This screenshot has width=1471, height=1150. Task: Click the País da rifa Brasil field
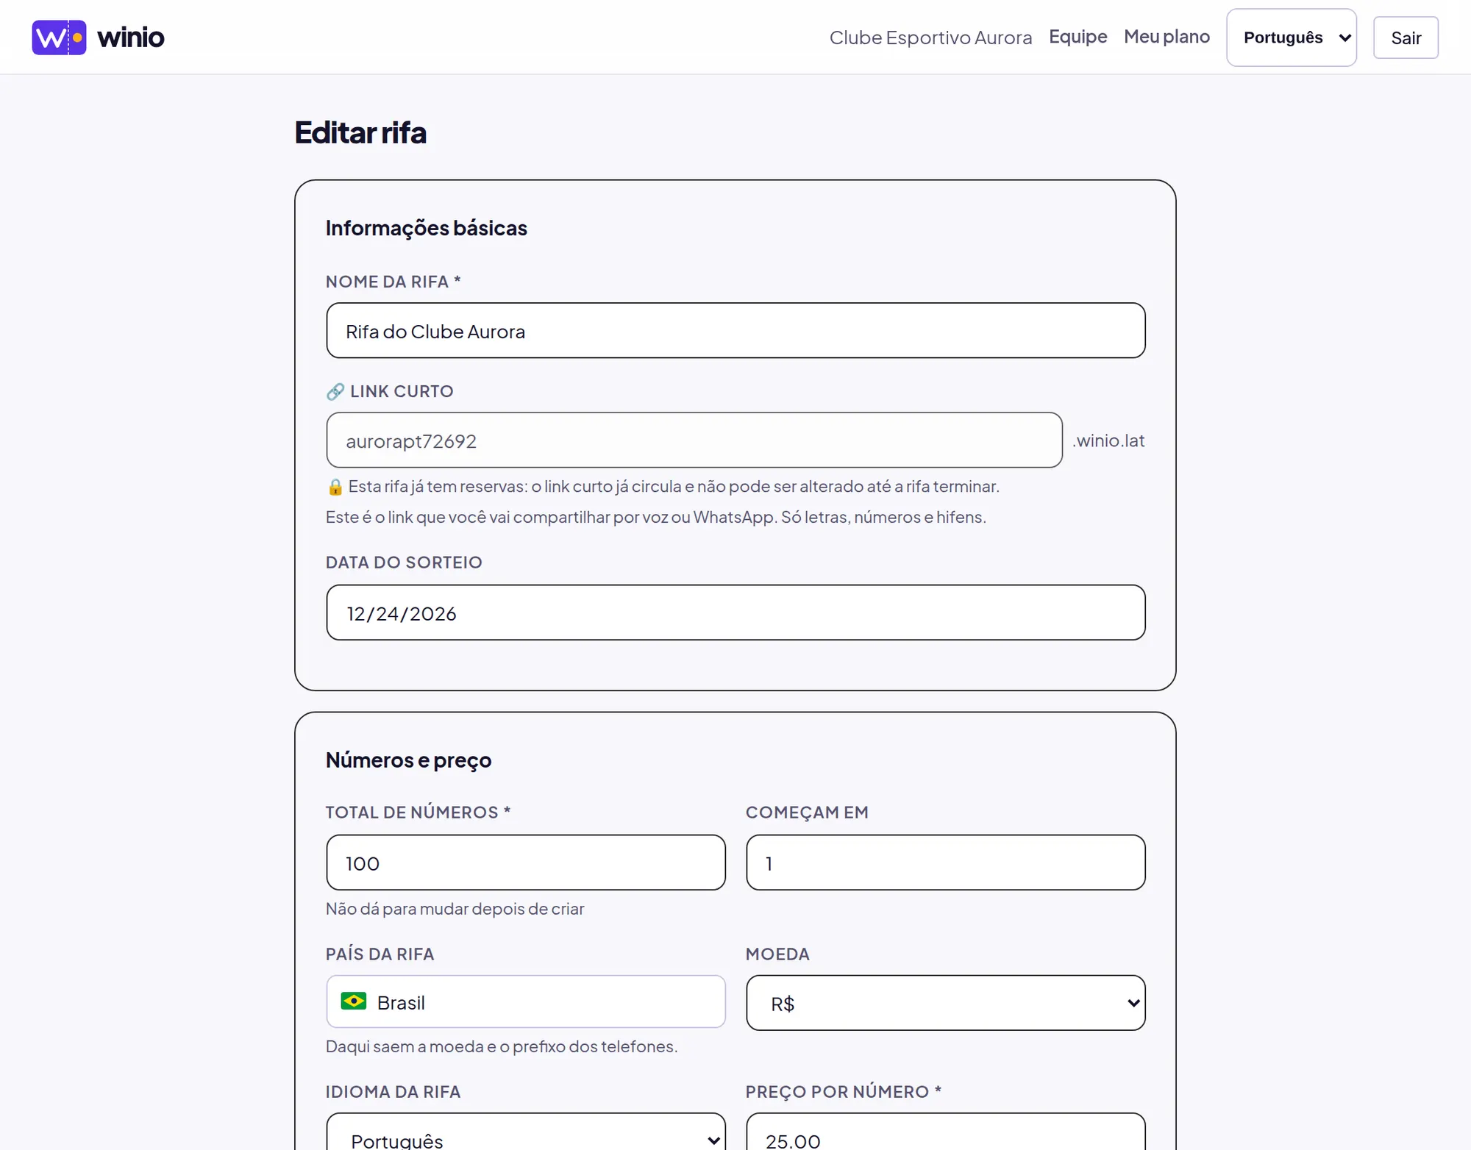pyautogui.click(x=526, y=1001)
